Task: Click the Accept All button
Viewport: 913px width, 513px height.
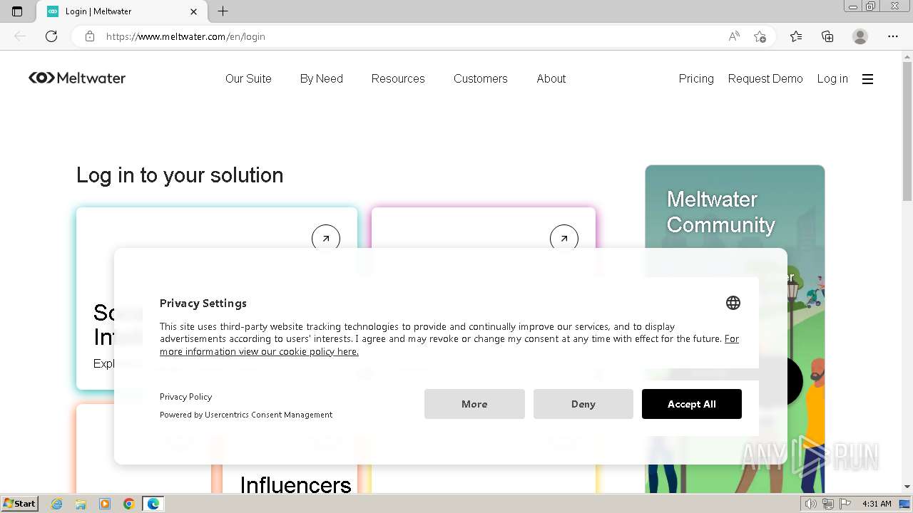Action: pyautogui.click(x=692, y=404)
